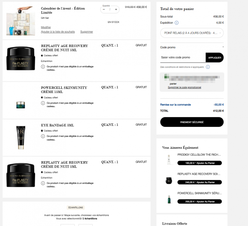Remove the applied promotional code

[184, 87]
